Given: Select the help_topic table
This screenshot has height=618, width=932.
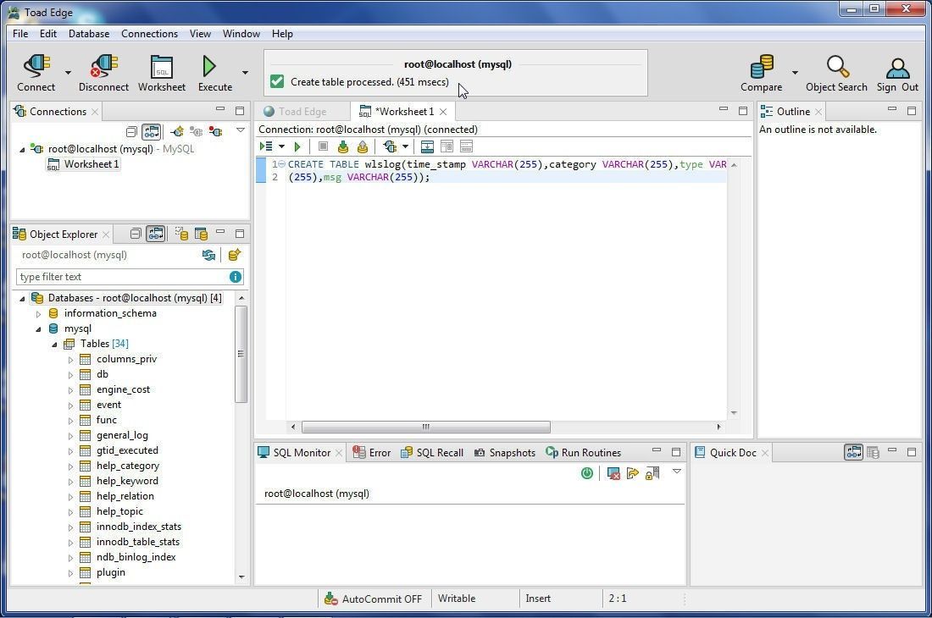Looking at the screenshot, I should [119, 511].
